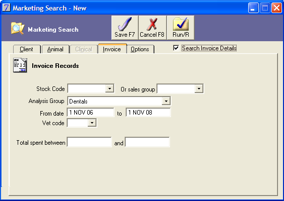Select the Invoice tab
The height and width of the screenshot is (201, 284).
tap(112, 49)
